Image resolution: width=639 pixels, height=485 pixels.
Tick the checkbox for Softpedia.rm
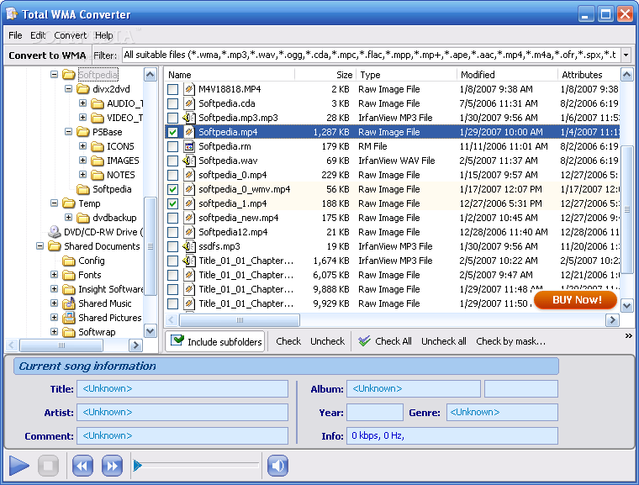tap(173, 146)
